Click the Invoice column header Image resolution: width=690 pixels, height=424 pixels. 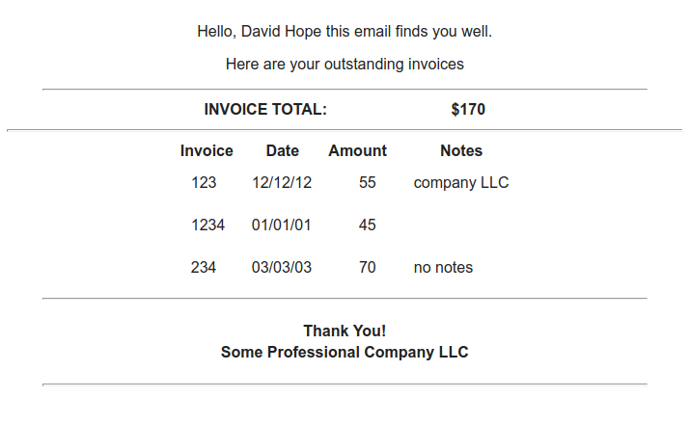pos(207,150)
